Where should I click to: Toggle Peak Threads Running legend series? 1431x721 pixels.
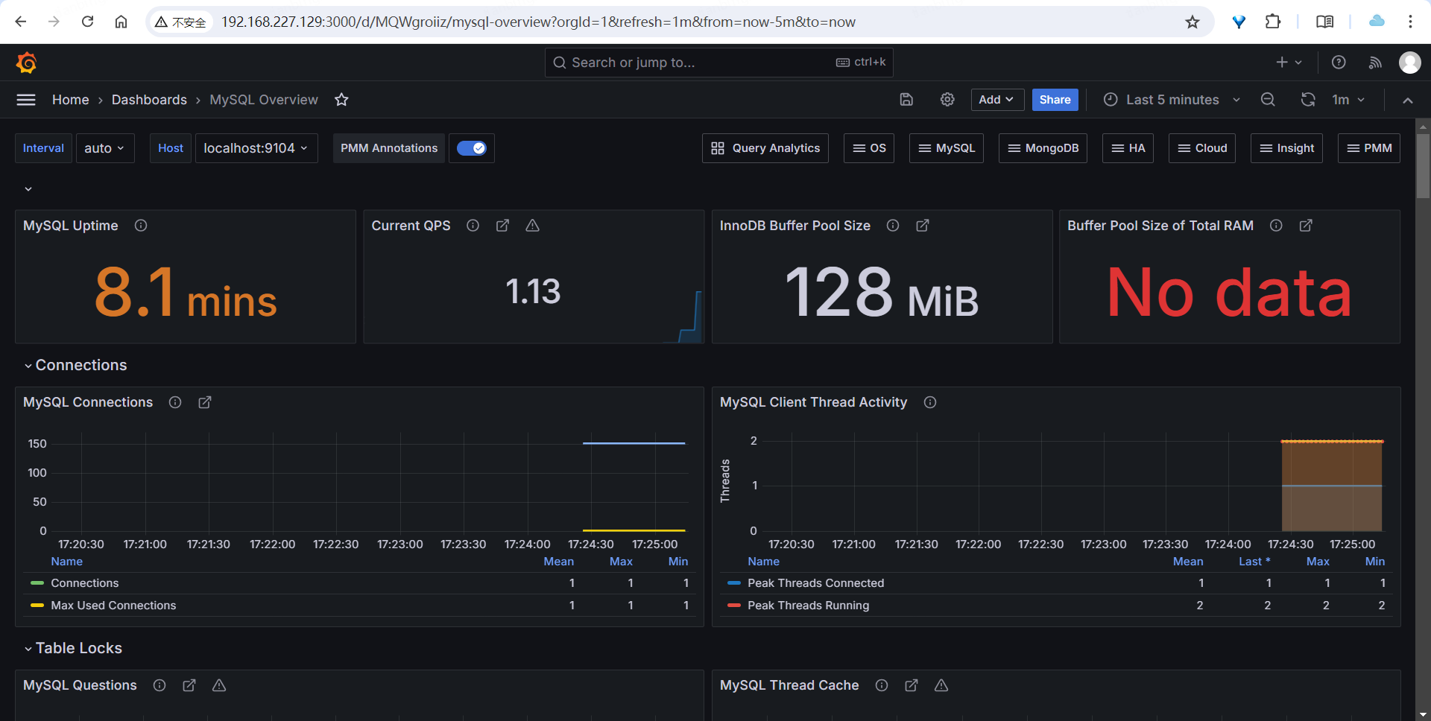coord(808,606)
